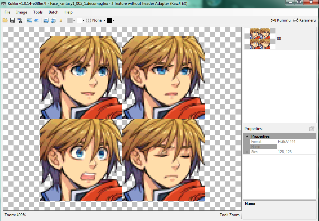Screen dimensions: 319x221
Task: Minimize the Kukkii window
Action: [290, 2]
